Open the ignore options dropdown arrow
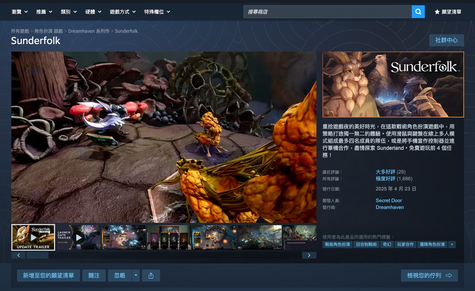475x291 pixels. click(136, 275)
